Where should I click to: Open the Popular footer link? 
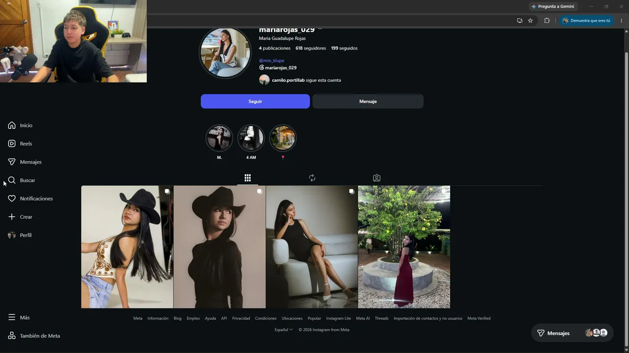314,318
